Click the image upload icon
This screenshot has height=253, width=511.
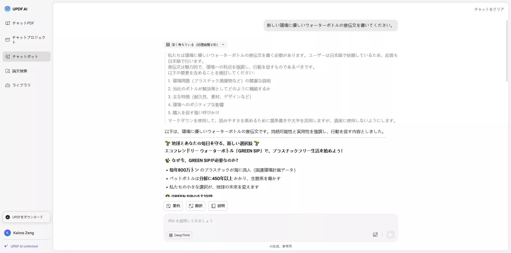click(375, 235)
